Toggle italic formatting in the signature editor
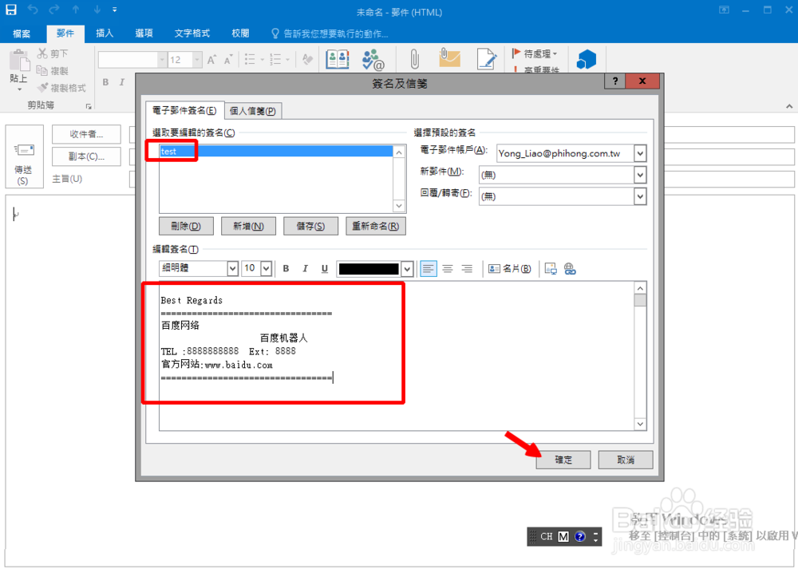Screen dimensions: 798x573 click(304, 268)
